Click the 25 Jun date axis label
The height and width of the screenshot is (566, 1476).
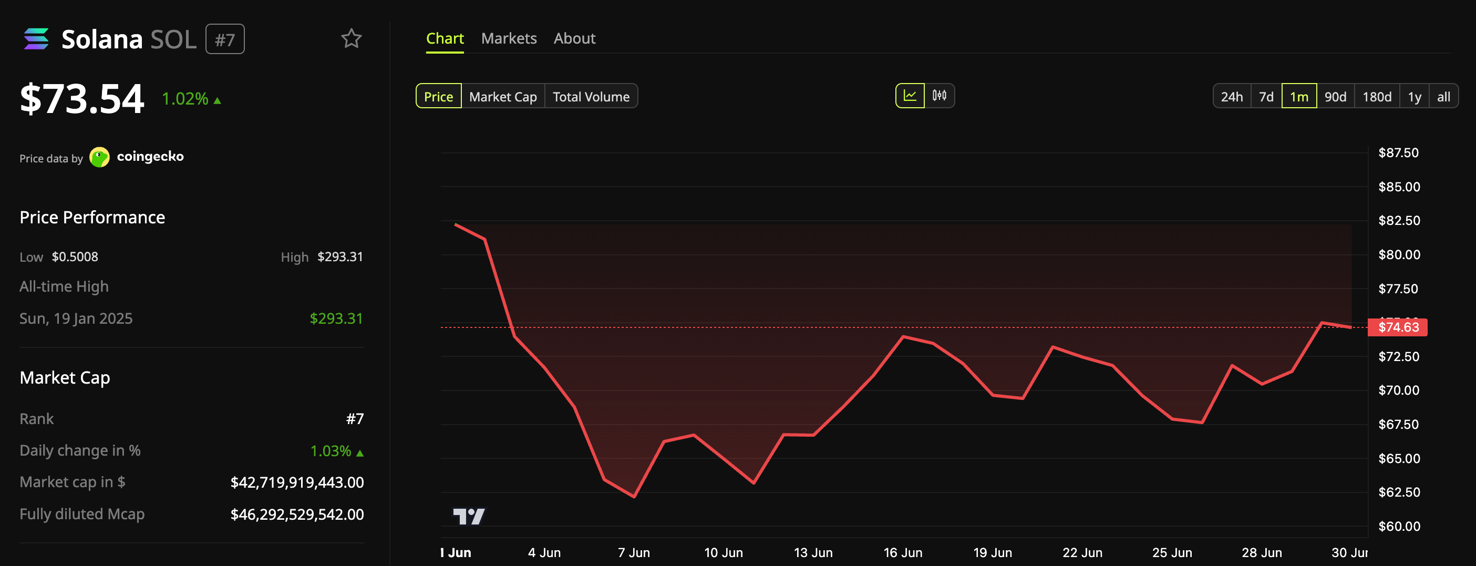point(1172,552)
